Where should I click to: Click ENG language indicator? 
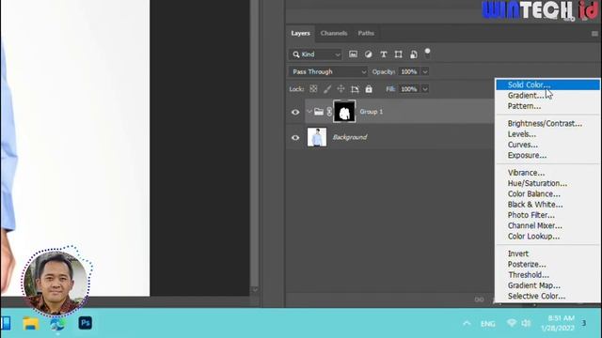[487, 324]
